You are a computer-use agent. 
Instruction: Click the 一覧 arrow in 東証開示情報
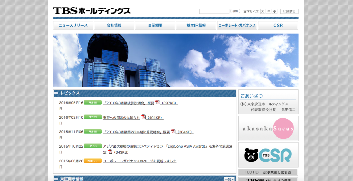coord(229,179)
